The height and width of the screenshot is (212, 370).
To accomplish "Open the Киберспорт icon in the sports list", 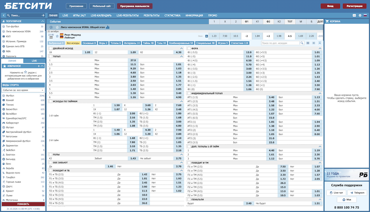I will (x=3, y=123).
